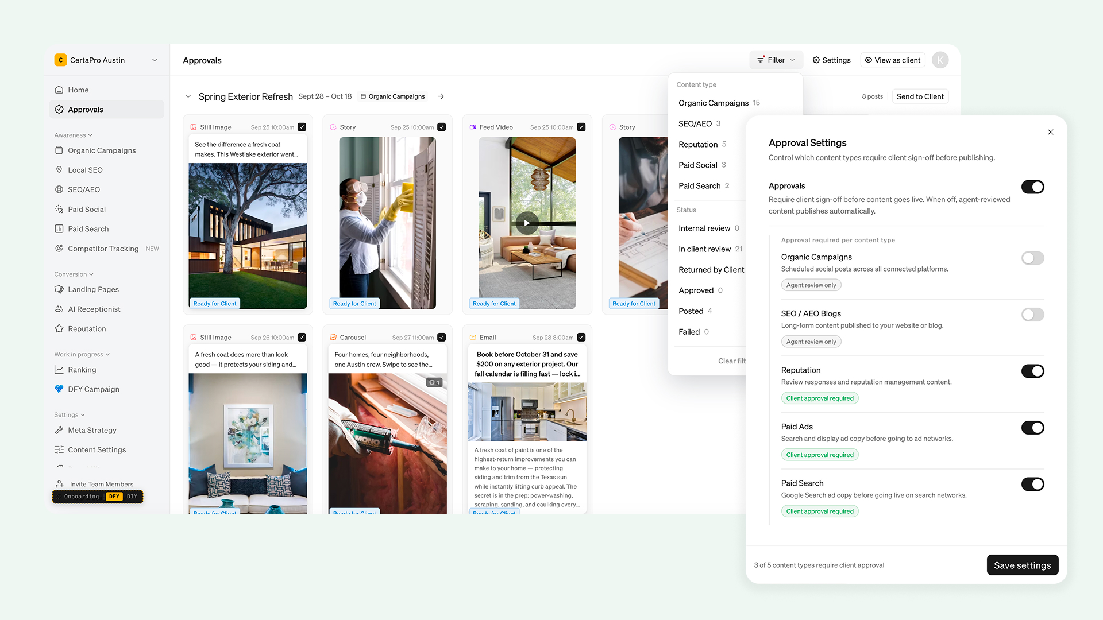
Task: Click the Content Settings sliders icon
Action: (x=59, y=449)
